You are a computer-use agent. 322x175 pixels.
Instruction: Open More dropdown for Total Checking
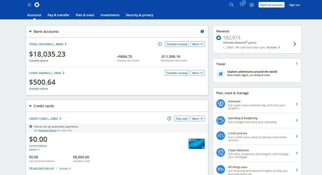pos(197,44)
